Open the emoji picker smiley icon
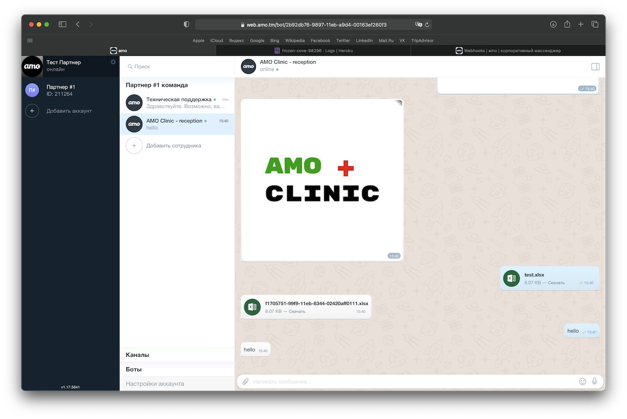The image size is (627, 419). pos(582,381)
